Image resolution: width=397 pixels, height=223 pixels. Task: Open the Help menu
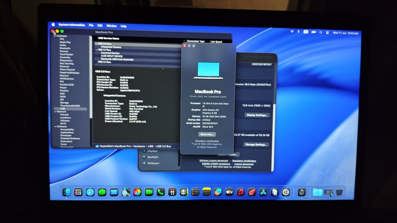click(123, 26)
